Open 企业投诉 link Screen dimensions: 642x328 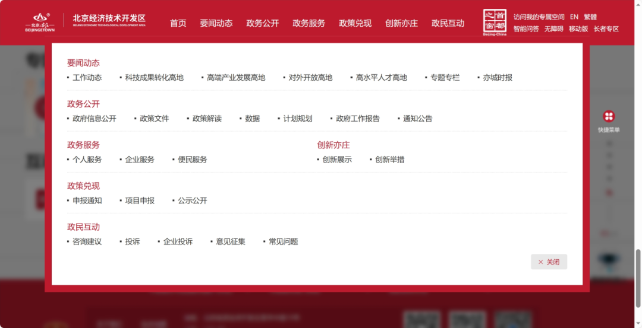[x=178, y=242]
